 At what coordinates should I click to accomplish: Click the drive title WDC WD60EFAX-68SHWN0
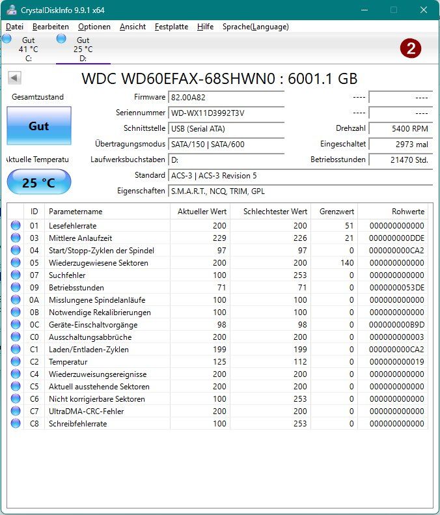coord(178,79)
